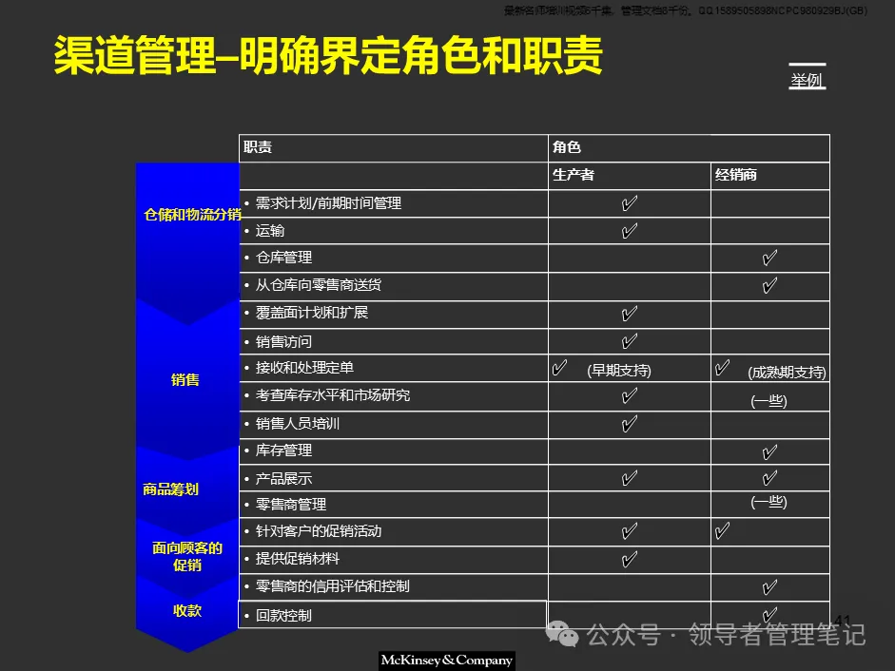Click (一些) in the 零售商管理 row
Image resolution: width=895 pixels, height=671 pixels.
point(769,502)
